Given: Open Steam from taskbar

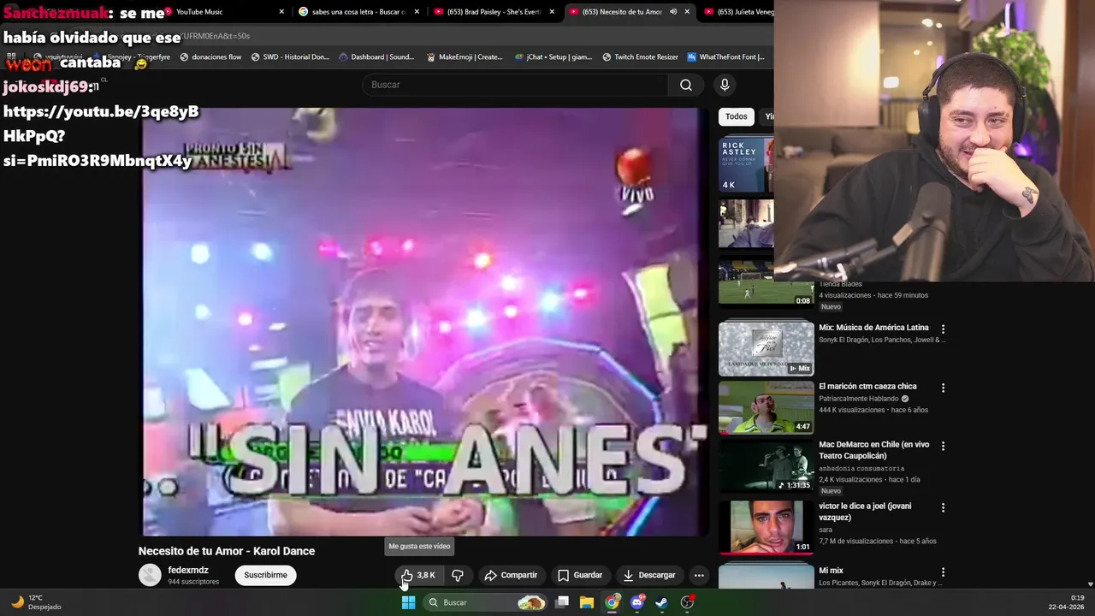Looking at the screenshot, I should click(662, 602).
